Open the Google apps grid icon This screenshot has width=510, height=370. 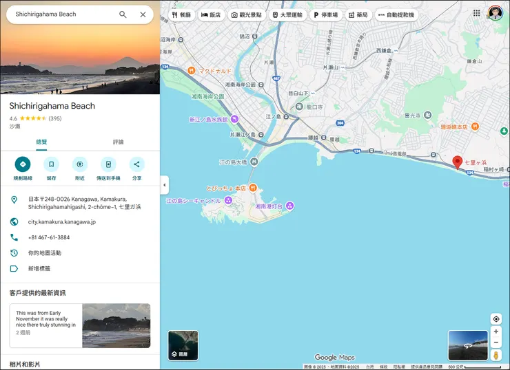pos(476,13)
